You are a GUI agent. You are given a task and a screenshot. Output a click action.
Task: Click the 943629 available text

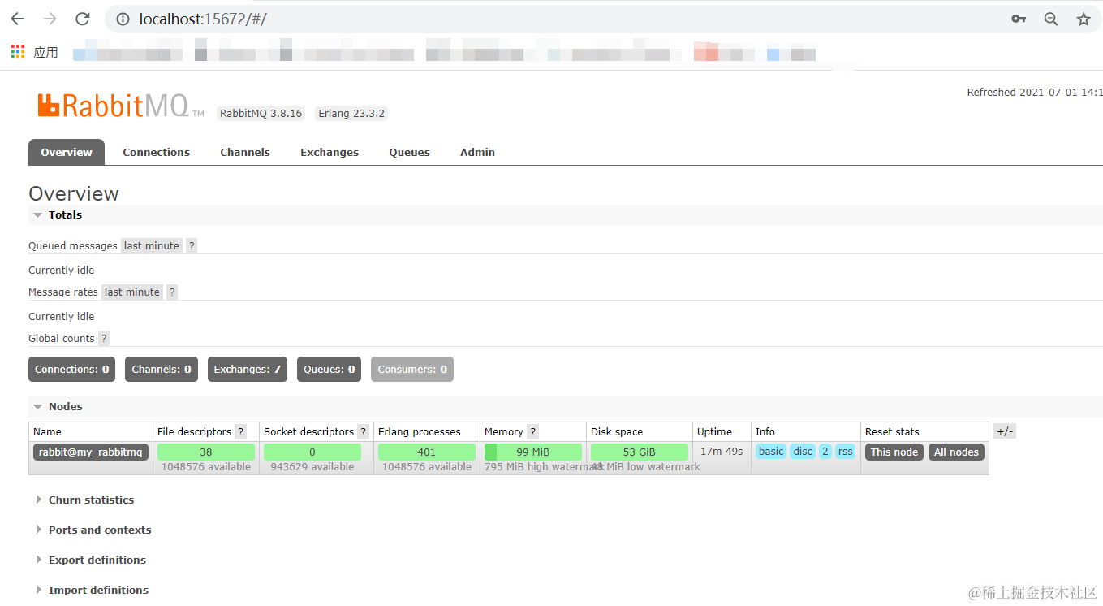(x=312, y=467)
